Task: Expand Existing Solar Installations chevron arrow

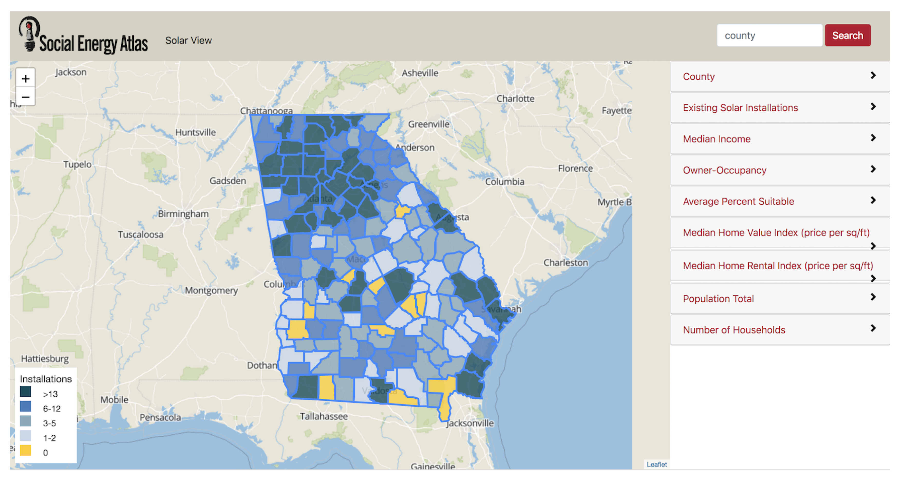Action: click(x=873, y=106)
